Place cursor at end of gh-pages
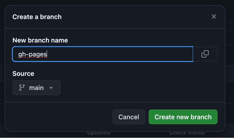Image resolution: width=234 pixels, height=138 pixels. coord(47,54)
